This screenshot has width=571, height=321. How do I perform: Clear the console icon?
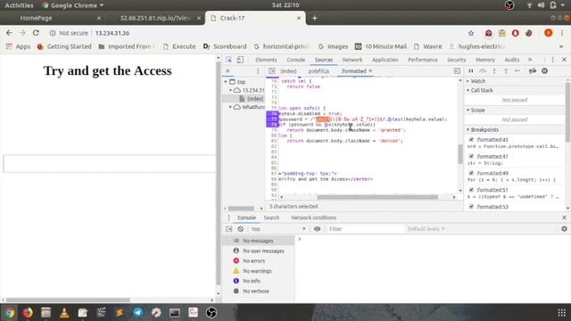240,229
